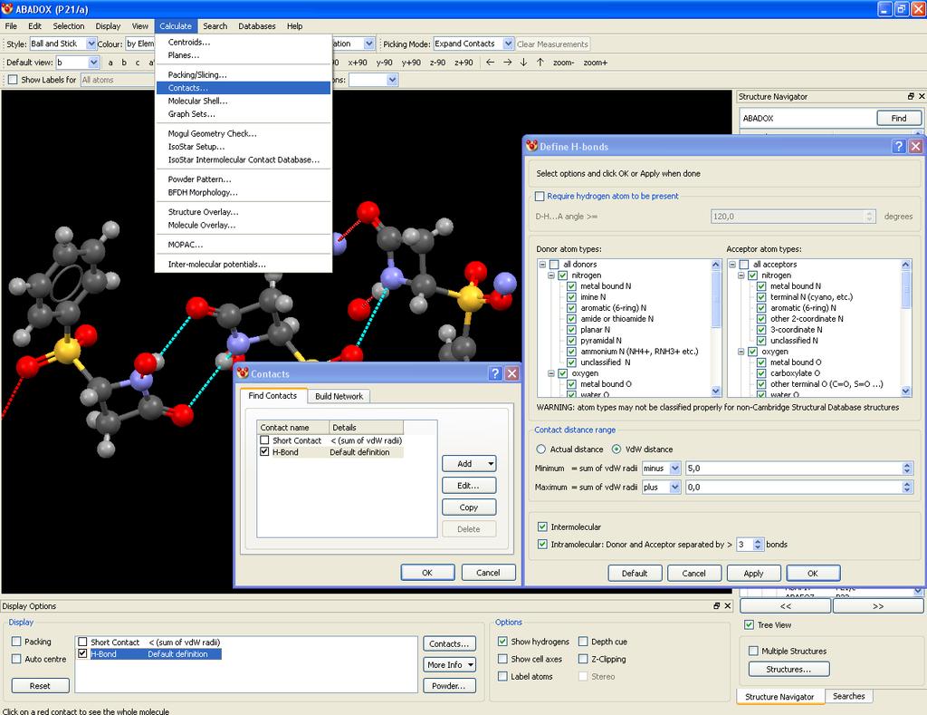
Task: Click the donor atom types scrollbar
Action: point(716,328)
